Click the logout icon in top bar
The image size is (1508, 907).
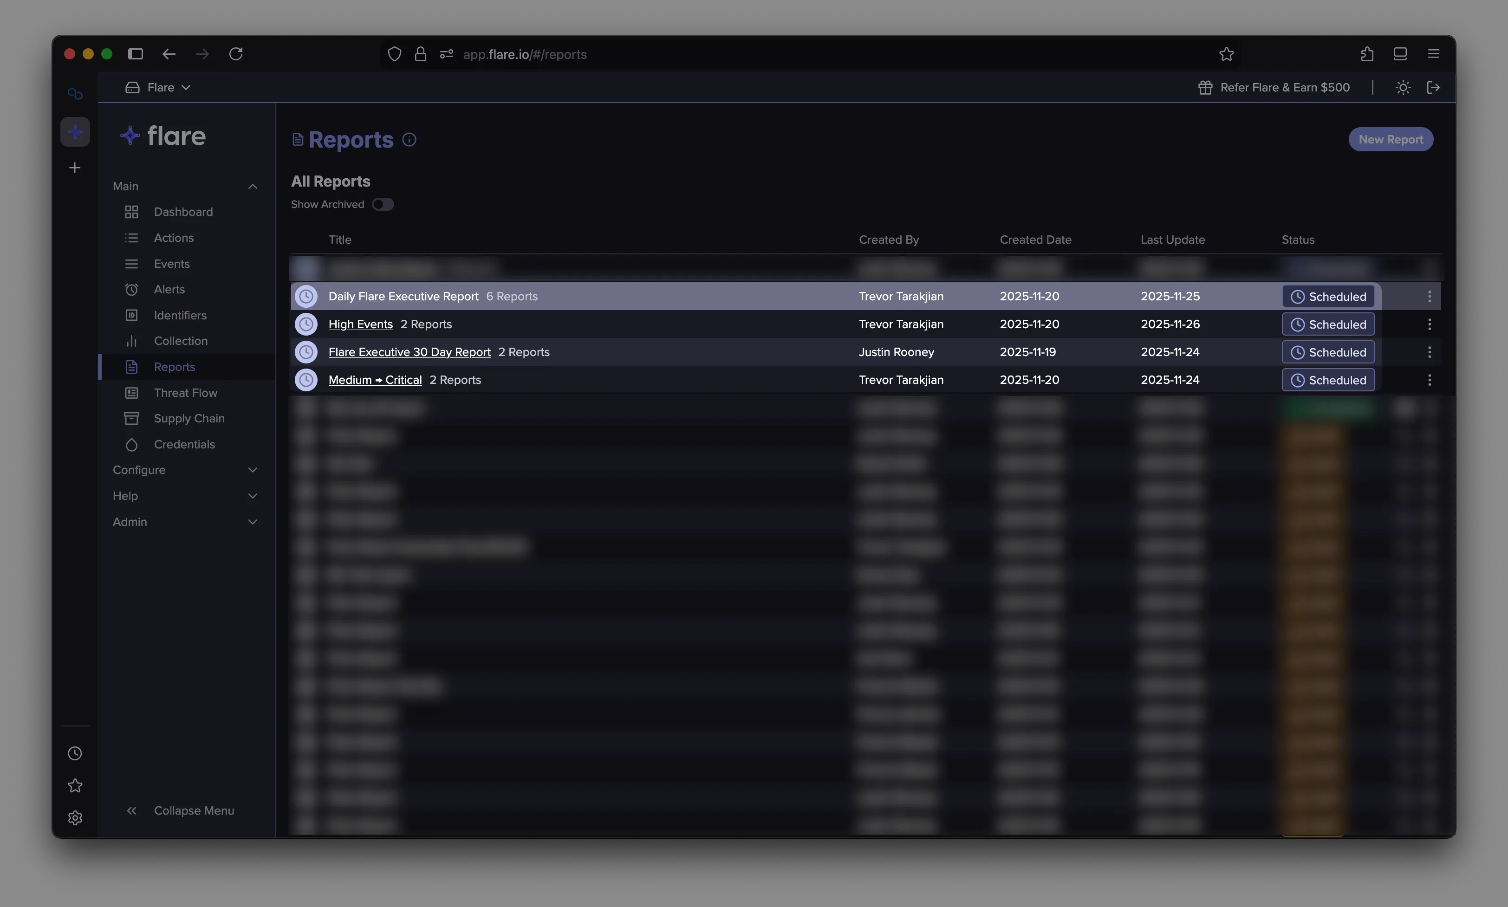[x=1433, y=87]
